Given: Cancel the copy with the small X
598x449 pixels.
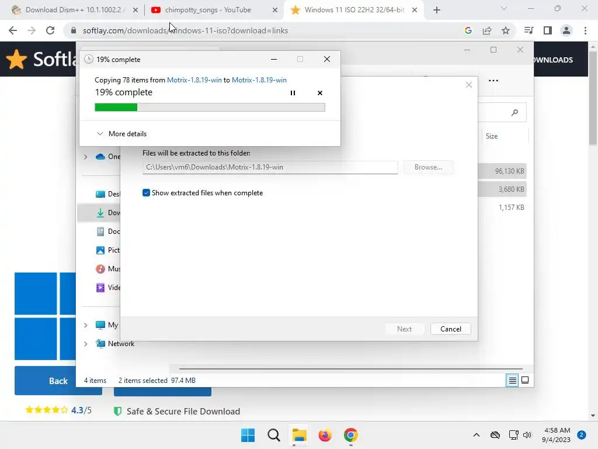Looking at the screenshot, I should click(x=320, y=93).
